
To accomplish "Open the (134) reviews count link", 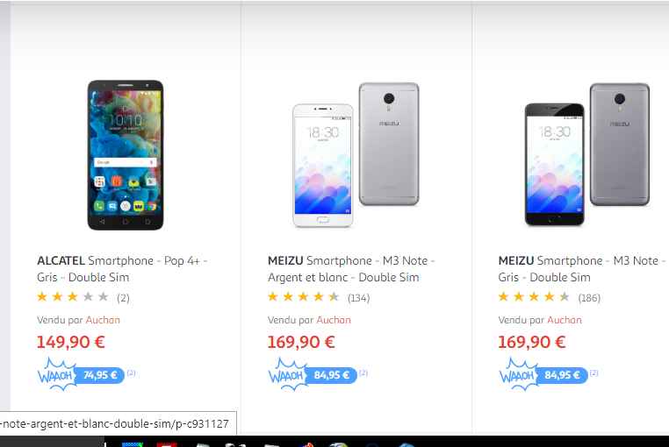I will tap(359, 298).
